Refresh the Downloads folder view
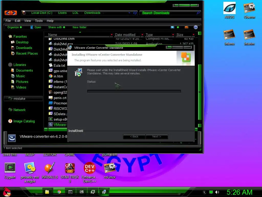262x197 pixels. tap(135, 13)
